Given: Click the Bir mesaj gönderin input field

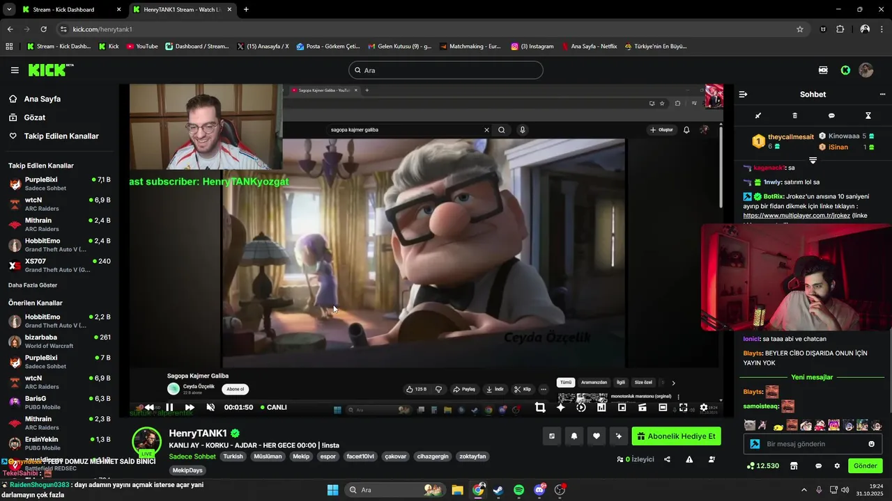Looking at the screenshot, I should tap(813, 444).
